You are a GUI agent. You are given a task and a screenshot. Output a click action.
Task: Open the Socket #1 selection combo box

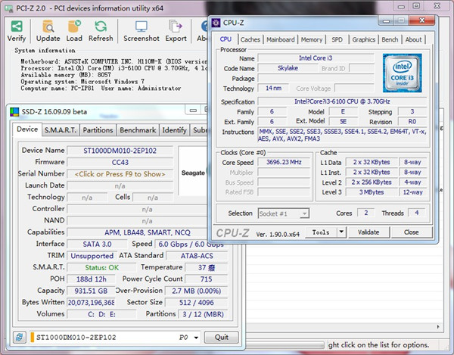[283, 213]
